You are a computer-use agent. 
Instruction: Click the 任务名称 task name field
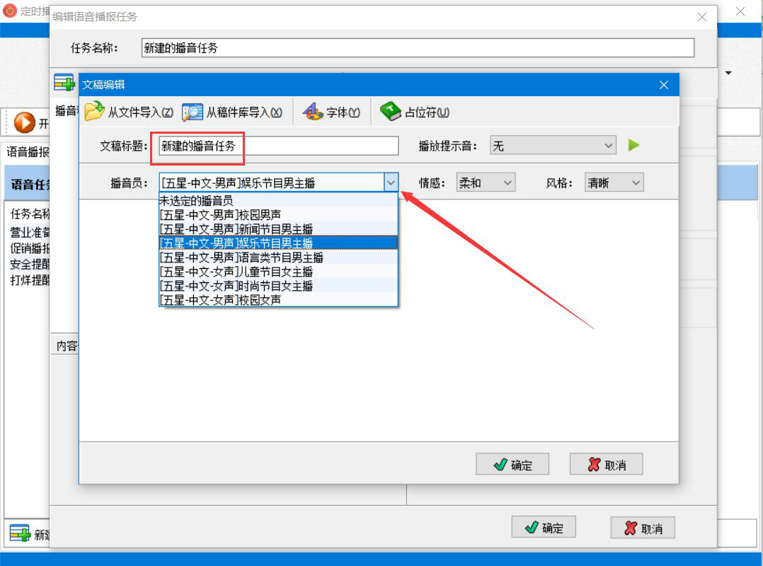(x=418, y=47)
